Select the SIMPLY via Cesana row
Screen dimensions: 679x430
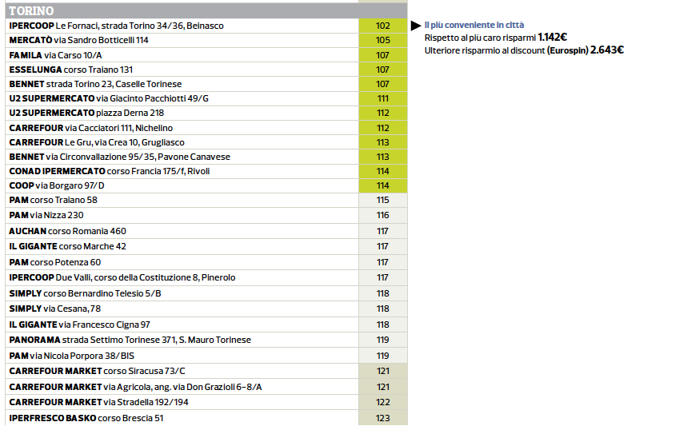coord(54,309)
